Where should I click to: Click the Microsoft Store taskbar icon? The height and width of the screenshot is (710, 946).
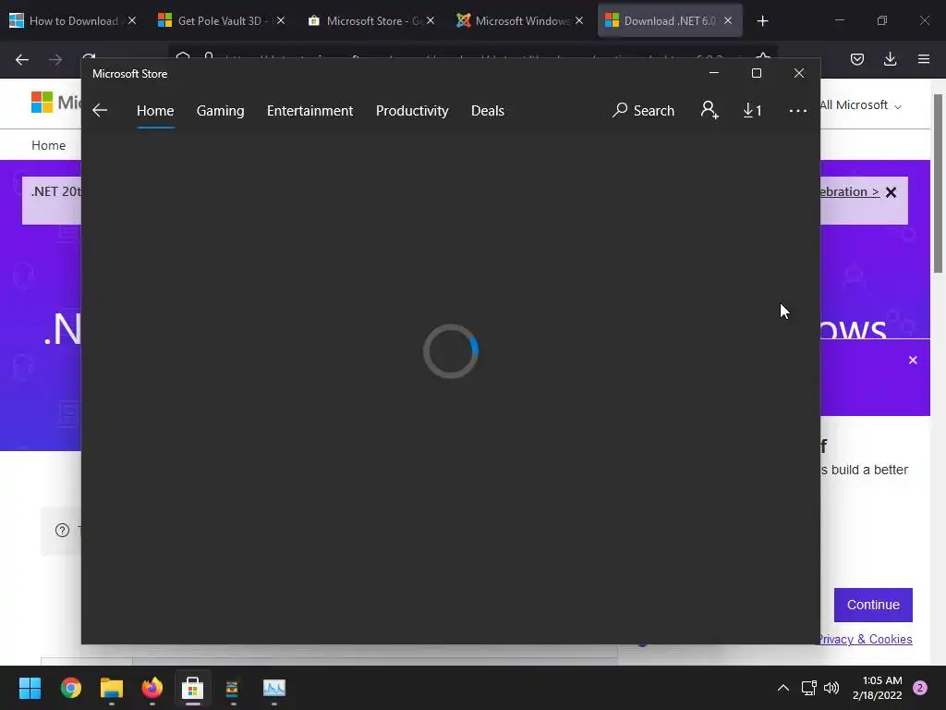pyautogui.click(x=192, y=688)
